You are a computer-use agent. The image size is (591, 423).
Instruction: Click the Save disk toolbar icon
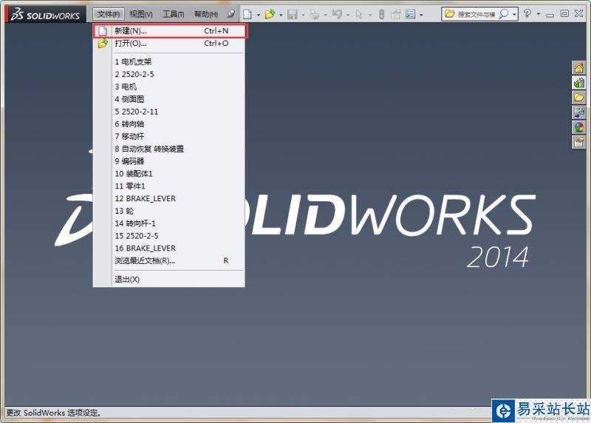pyautogui.click(x=292, y=14)
